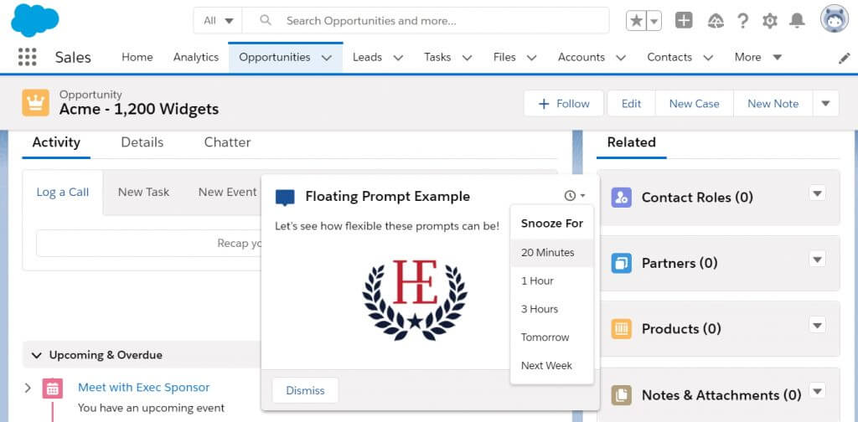Click the global actions plus icon
This screenshot has height=422, width=858.
684,21
